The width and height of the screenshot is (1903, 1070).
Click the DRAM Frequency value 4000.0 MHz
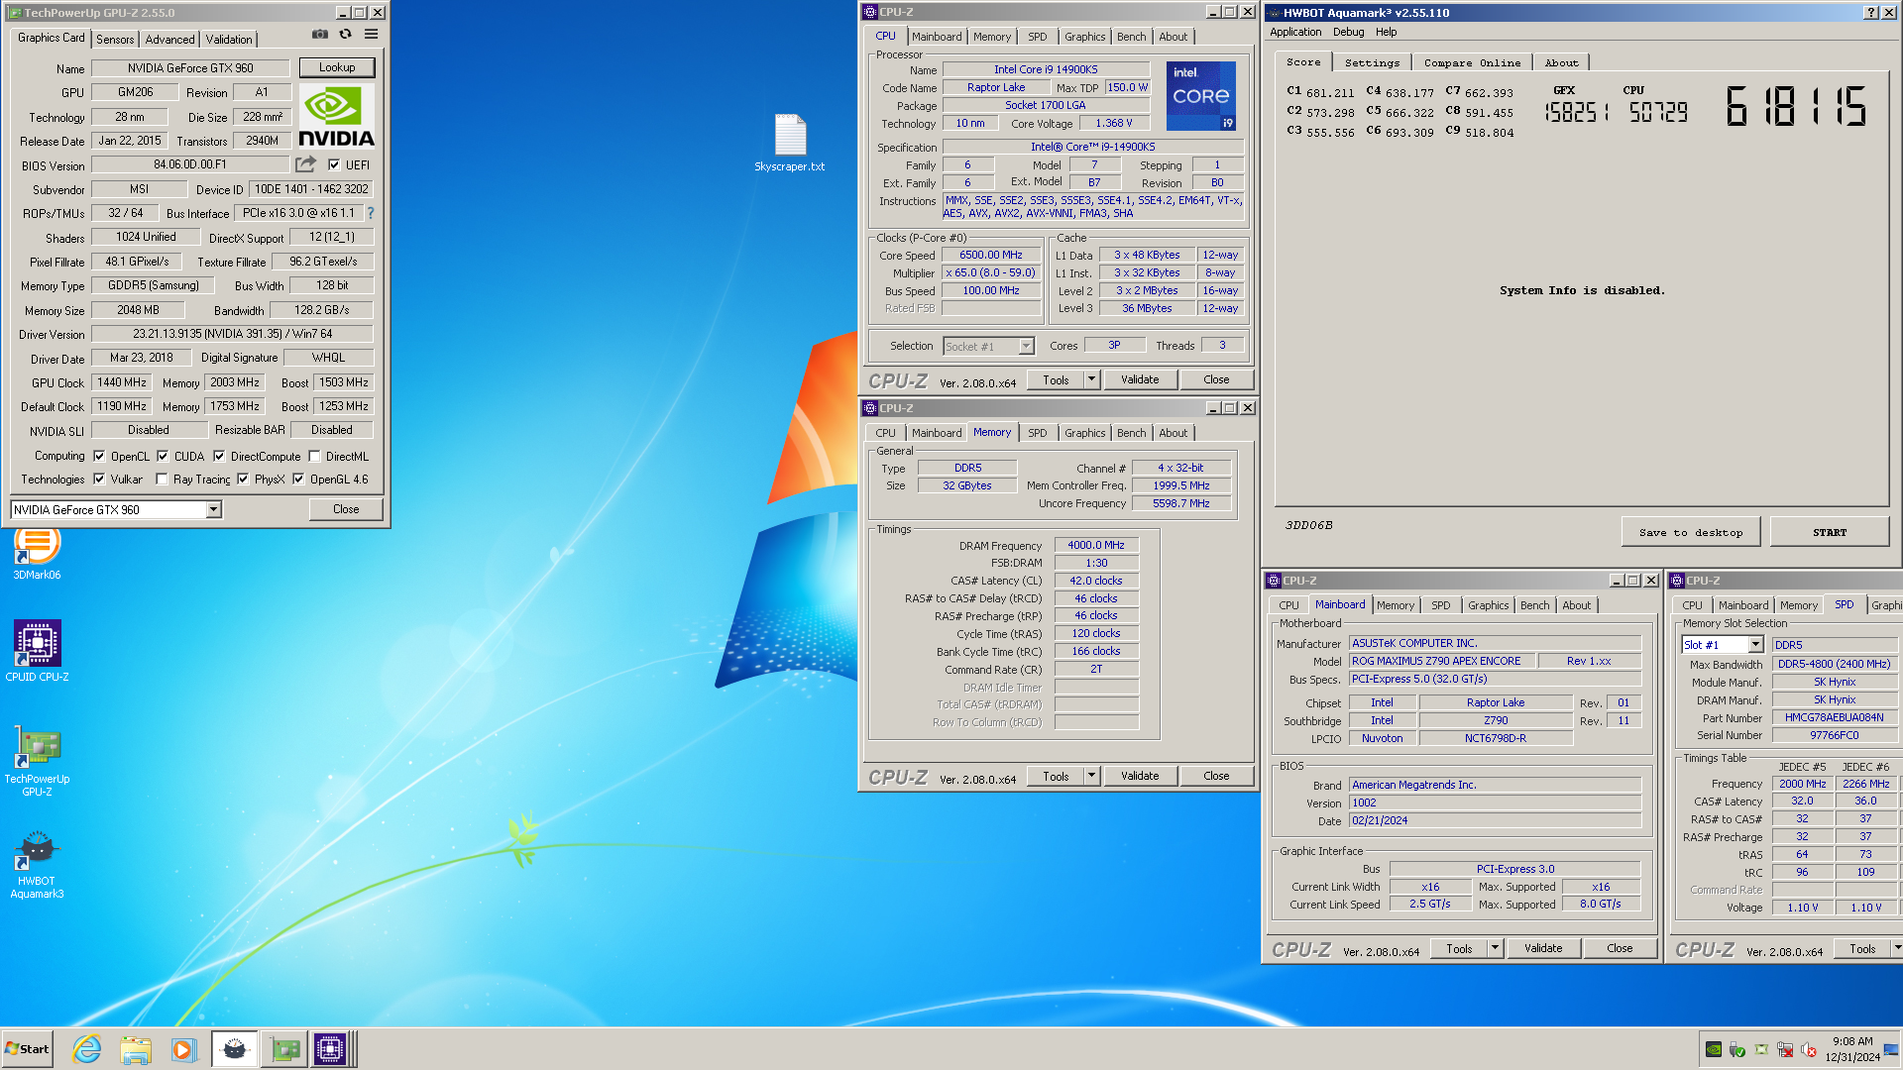click(x=1096, y=545)
